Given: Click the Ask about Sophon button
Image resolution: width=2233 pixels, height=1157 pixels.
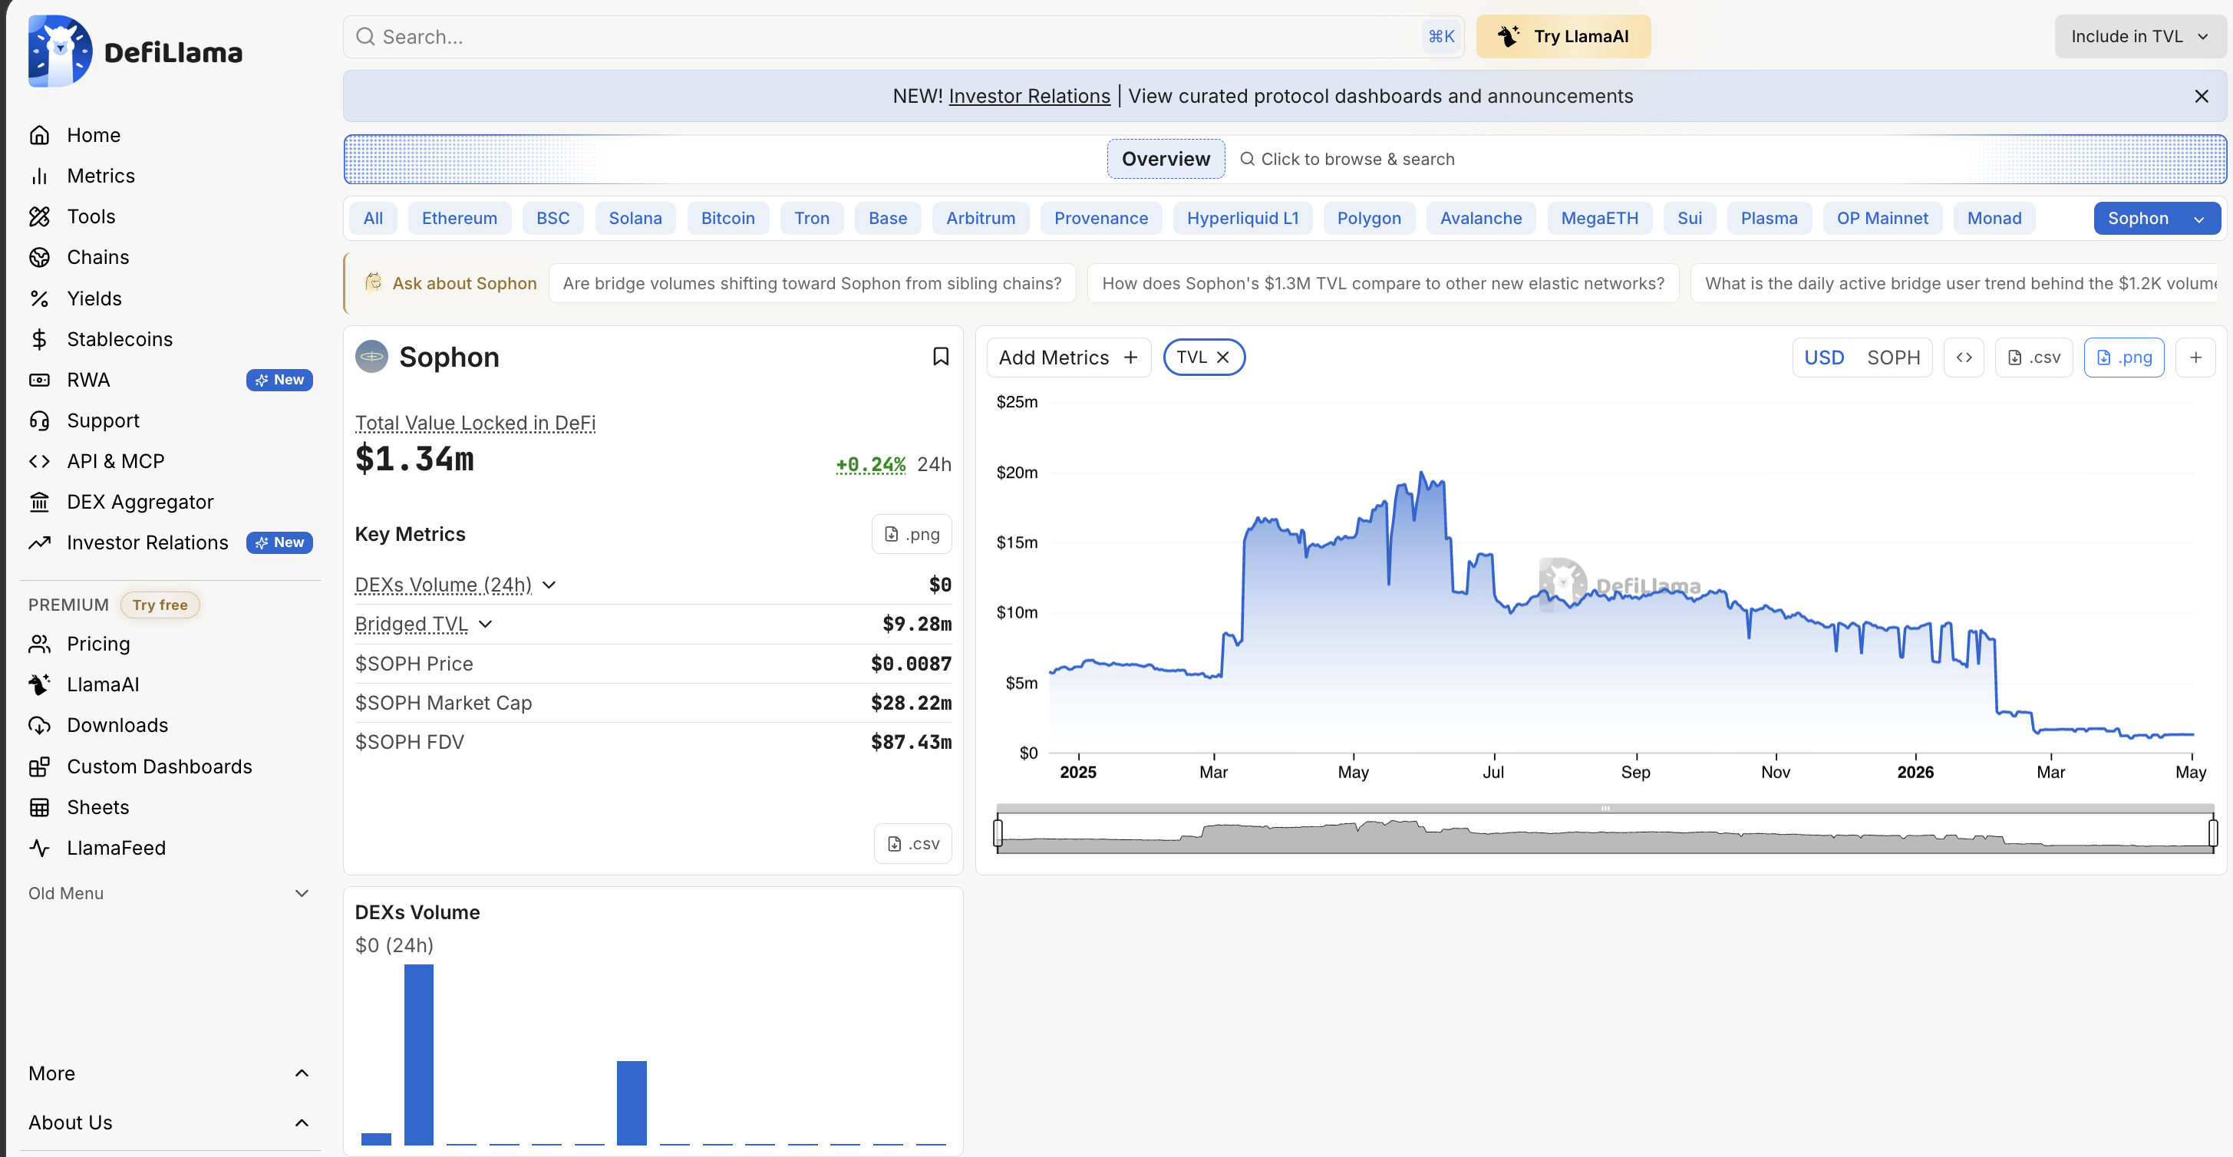Looking at the screenshot, I should point(452,283).
